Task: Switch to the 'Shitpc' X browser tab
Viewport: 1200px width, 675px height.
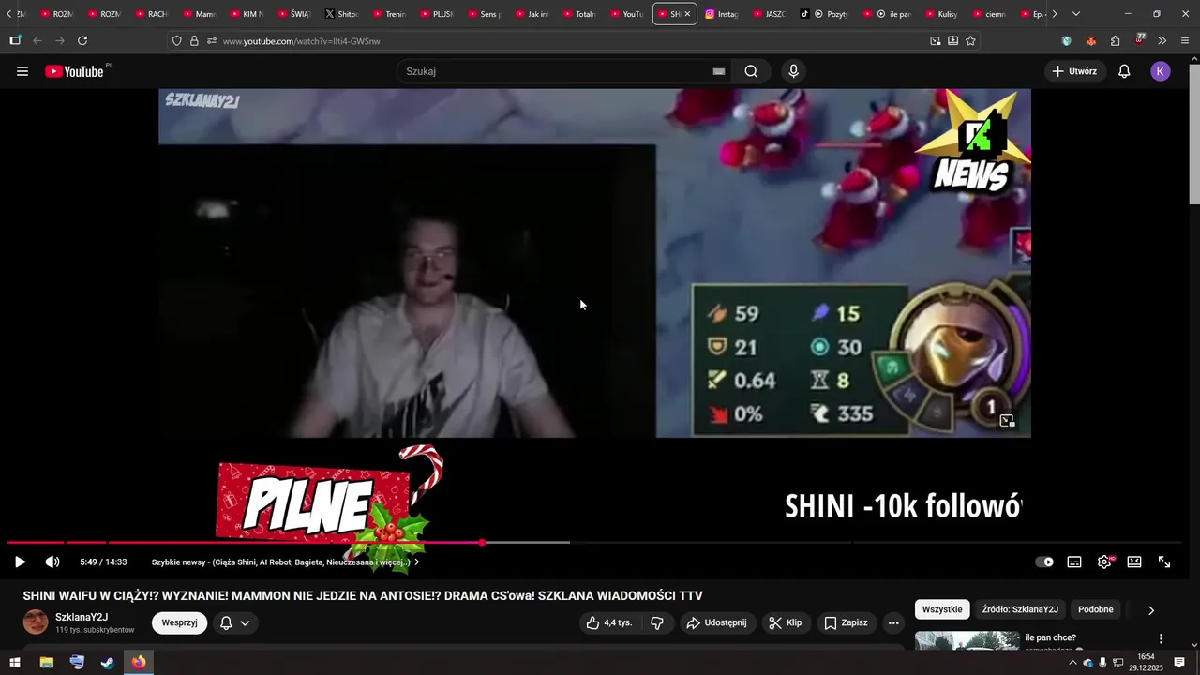Action: 342,14
